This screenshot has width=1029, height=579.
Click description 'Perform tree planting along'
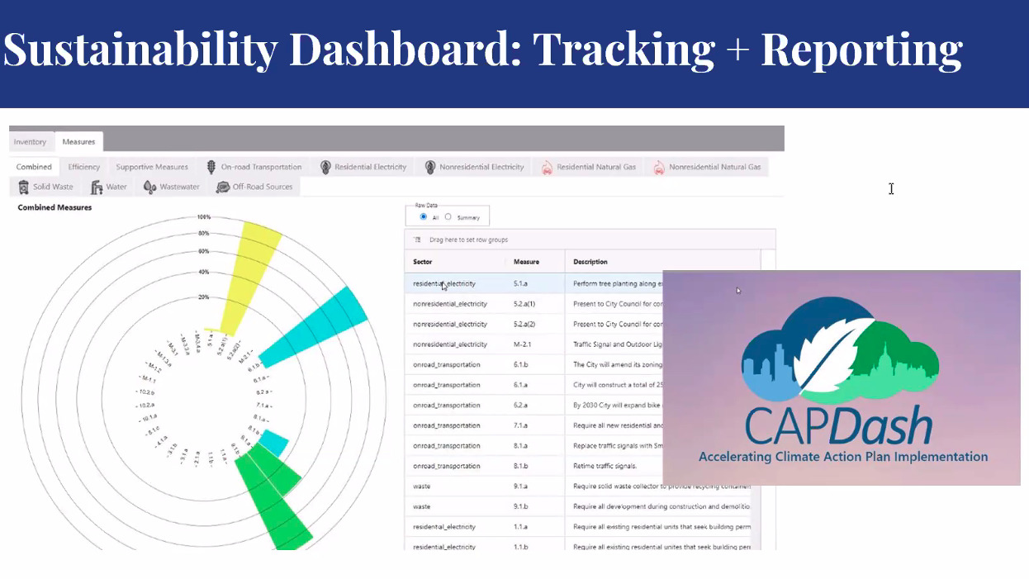point(618,283)
